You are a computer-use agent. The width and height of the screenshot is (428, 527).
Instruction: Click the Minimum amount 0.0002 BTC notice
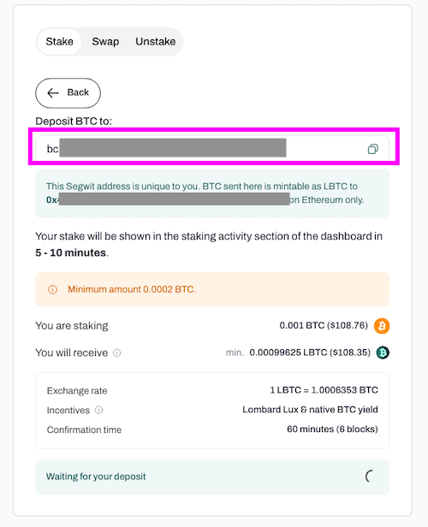tap(212, 289)
